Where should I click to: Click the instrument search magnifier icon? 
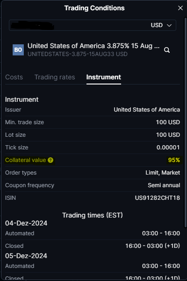pyautogui.click(x=167, y=50)
